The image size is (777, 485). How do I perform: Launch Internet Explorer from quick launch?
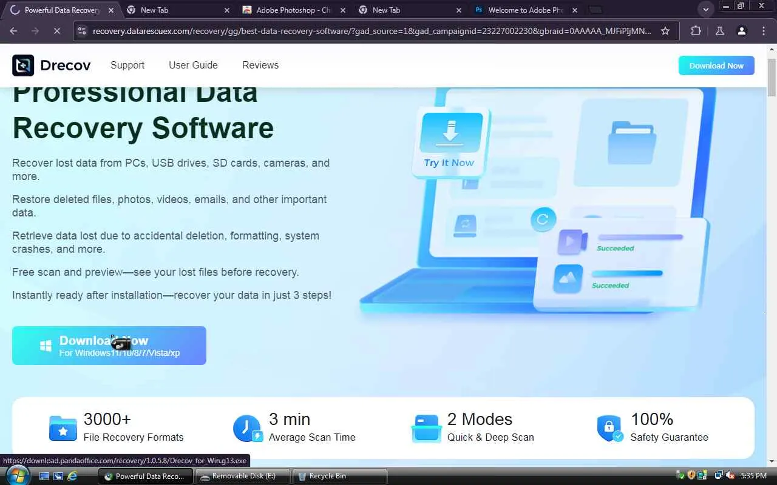pyautogui.click(x=72, y=477)
